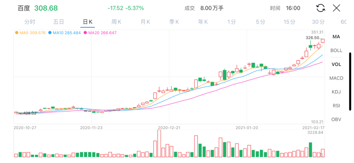The height and width of the screenshot is (163, 354).
Task: Show the MACD indicator
Action: [336, 78]
